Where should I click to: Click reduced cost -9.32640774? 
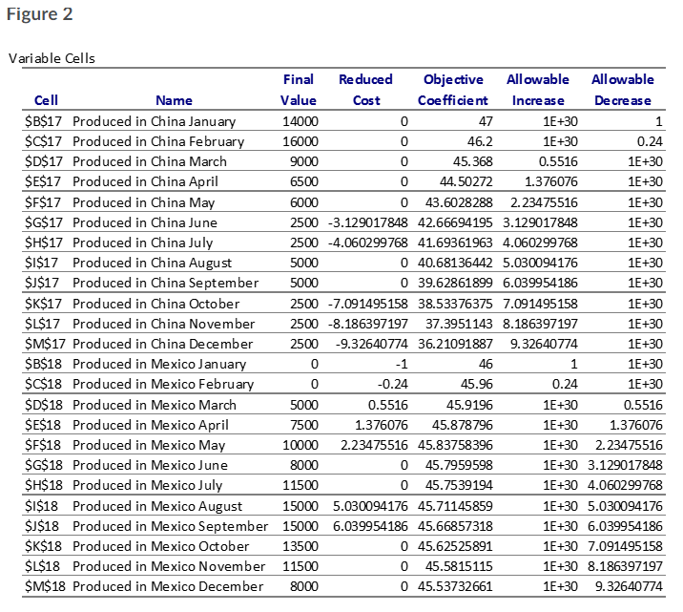pyautogui.click(x=372, y=344)
